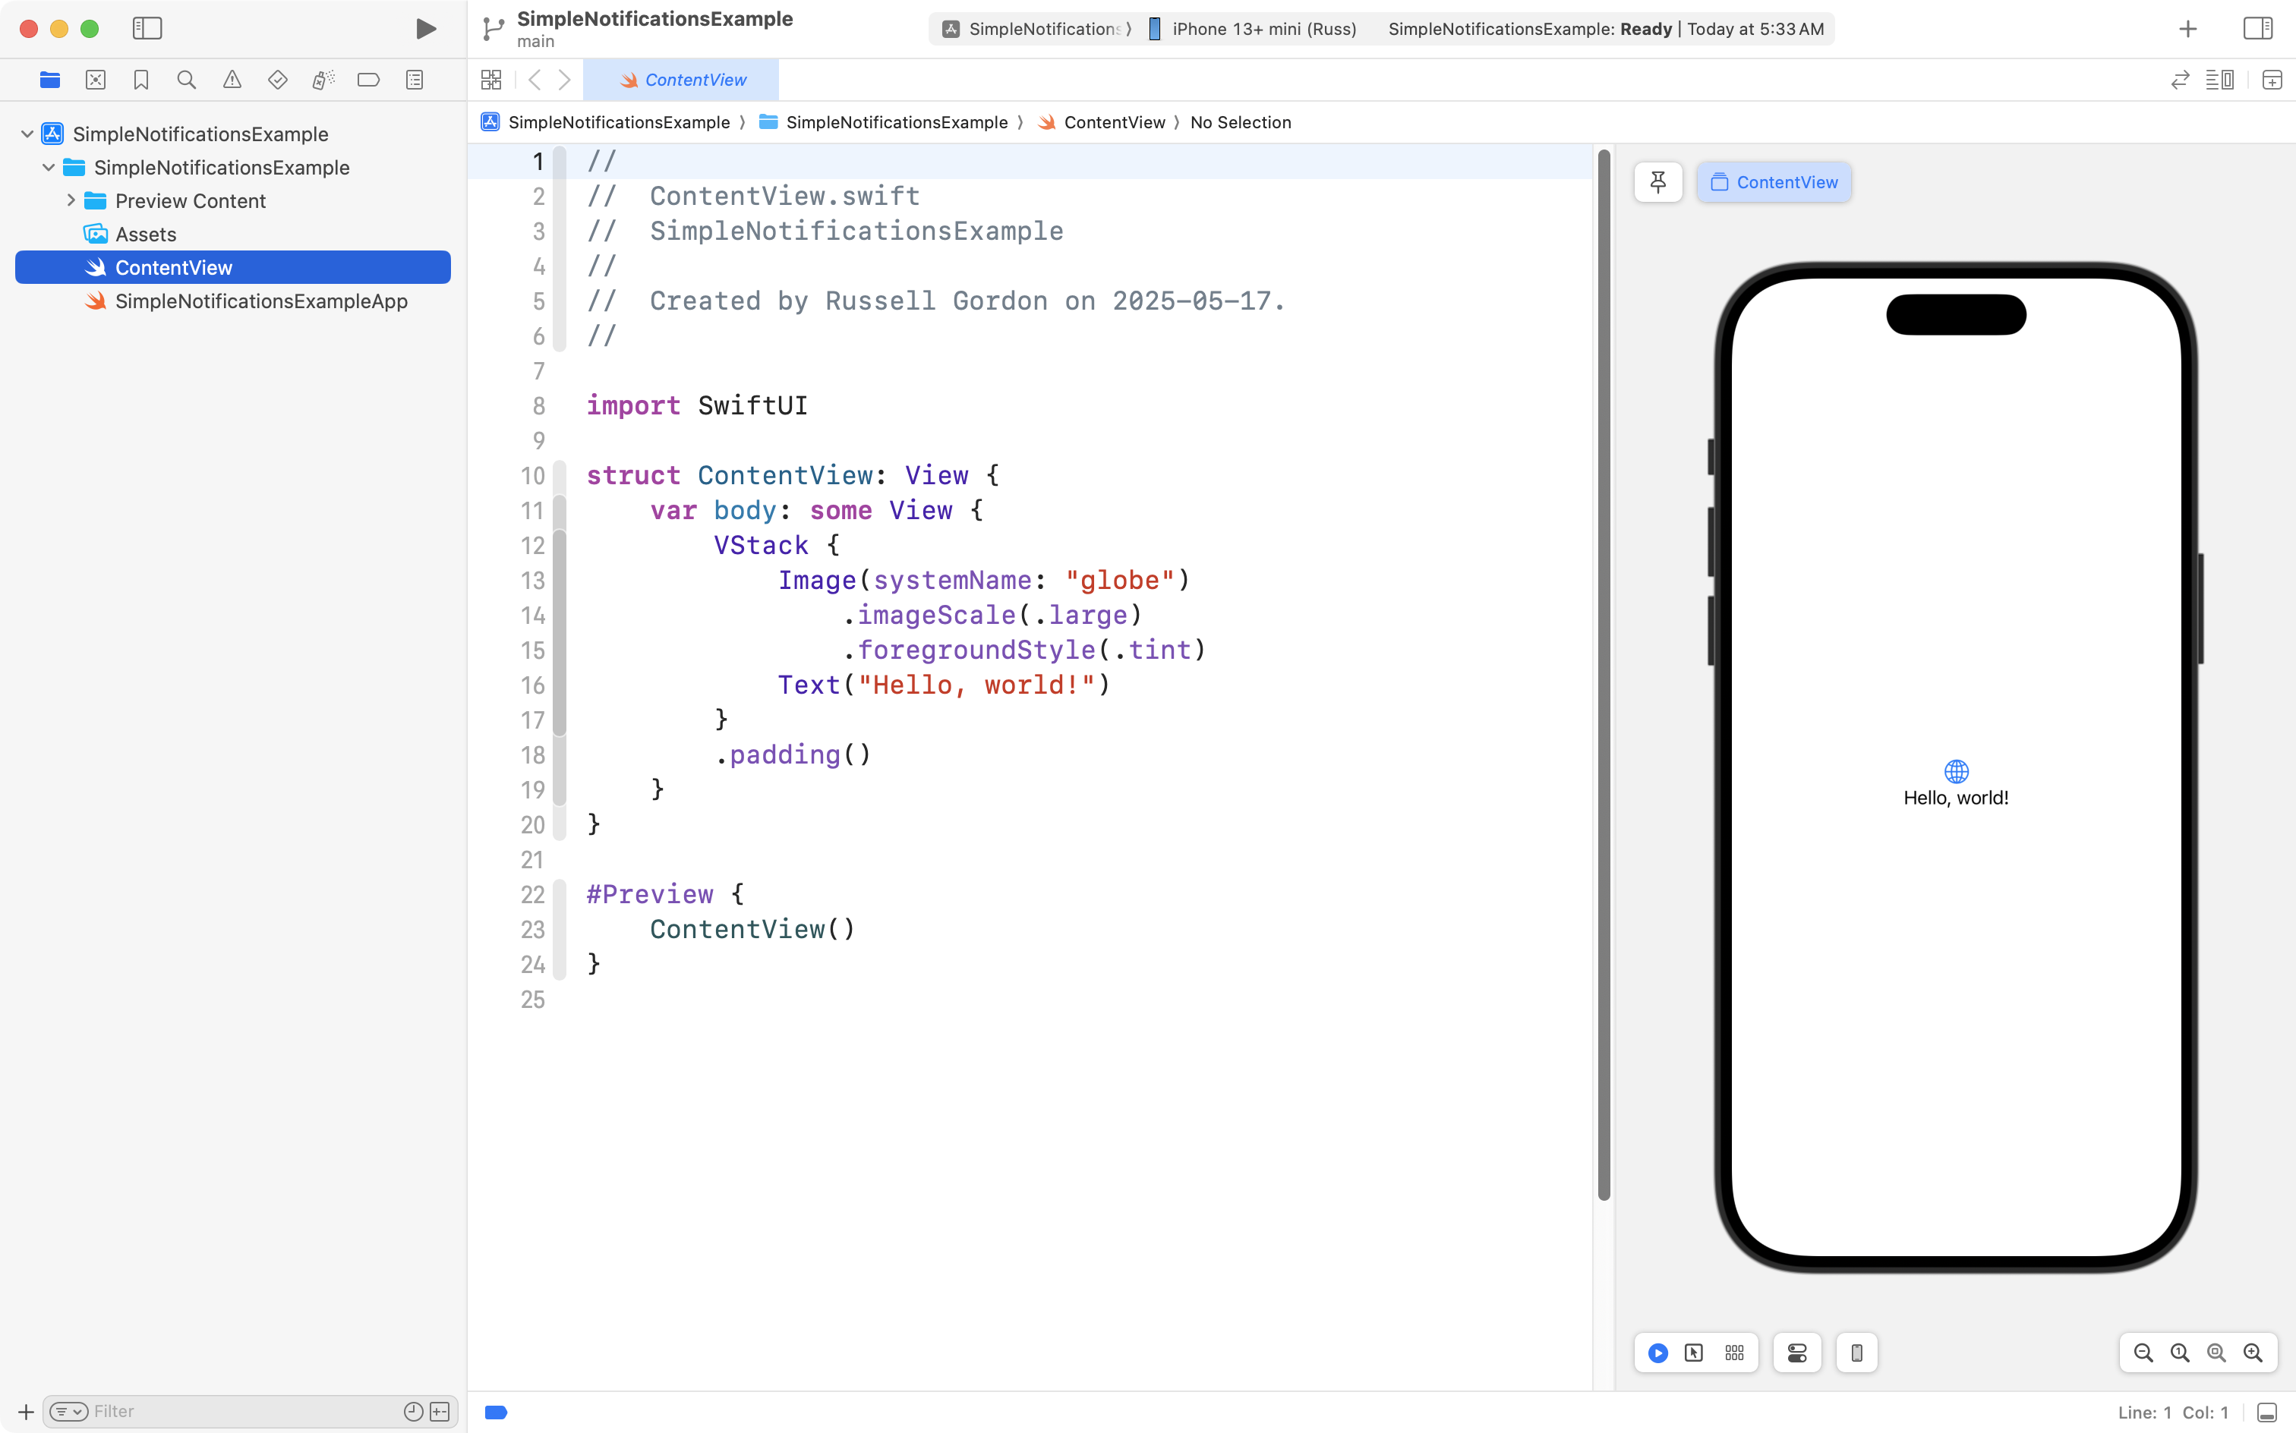Collapse the SimpleNotificationsExample project root
The height and width of the screenshot is (1433, 2296).
pyautogui.click(x=27, y=134)
